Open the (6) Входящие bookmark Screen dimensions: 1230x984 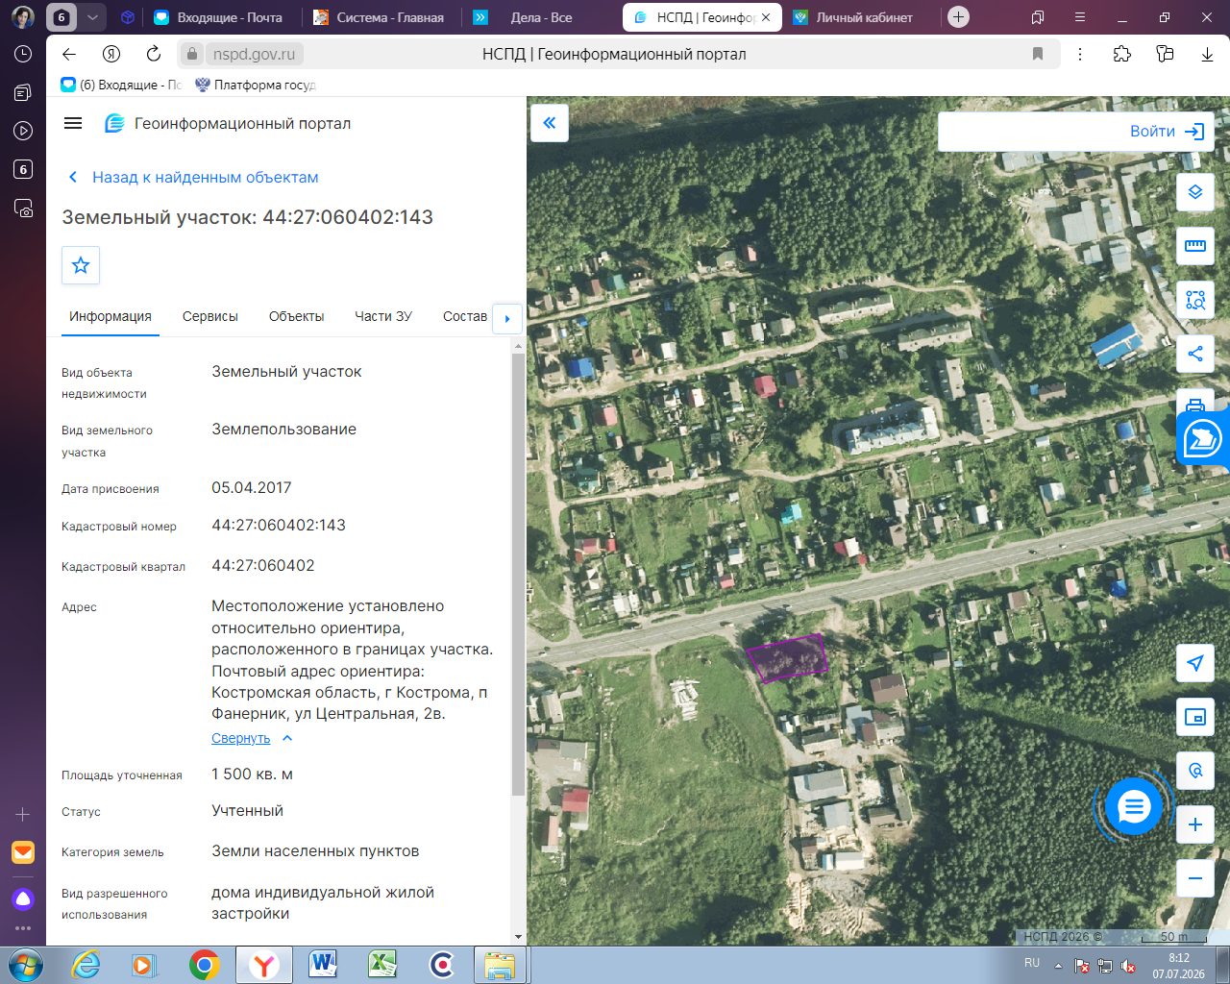coord(121,85)
